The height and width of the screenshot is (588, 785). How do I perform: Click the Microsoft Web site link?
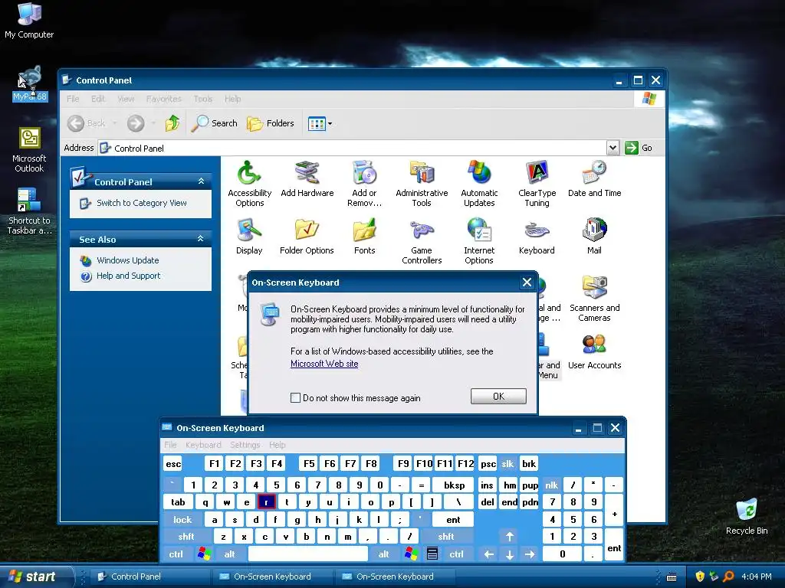coord(324,364)
